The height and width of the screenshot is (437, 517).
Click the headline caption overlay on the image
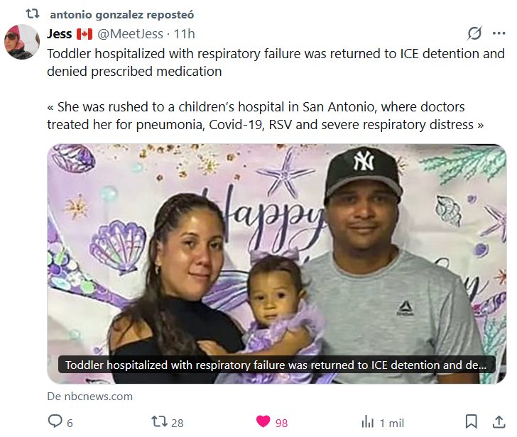pos(276,365)
